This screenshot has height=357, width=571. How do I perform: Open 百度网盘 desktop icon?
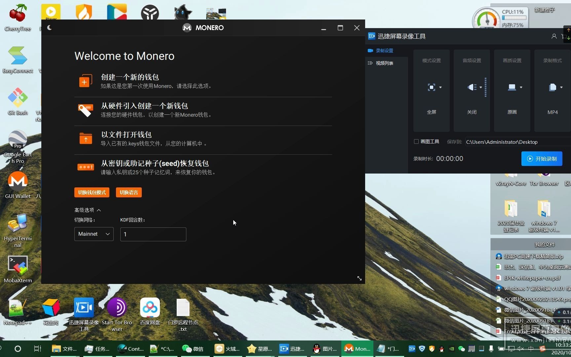150,311
